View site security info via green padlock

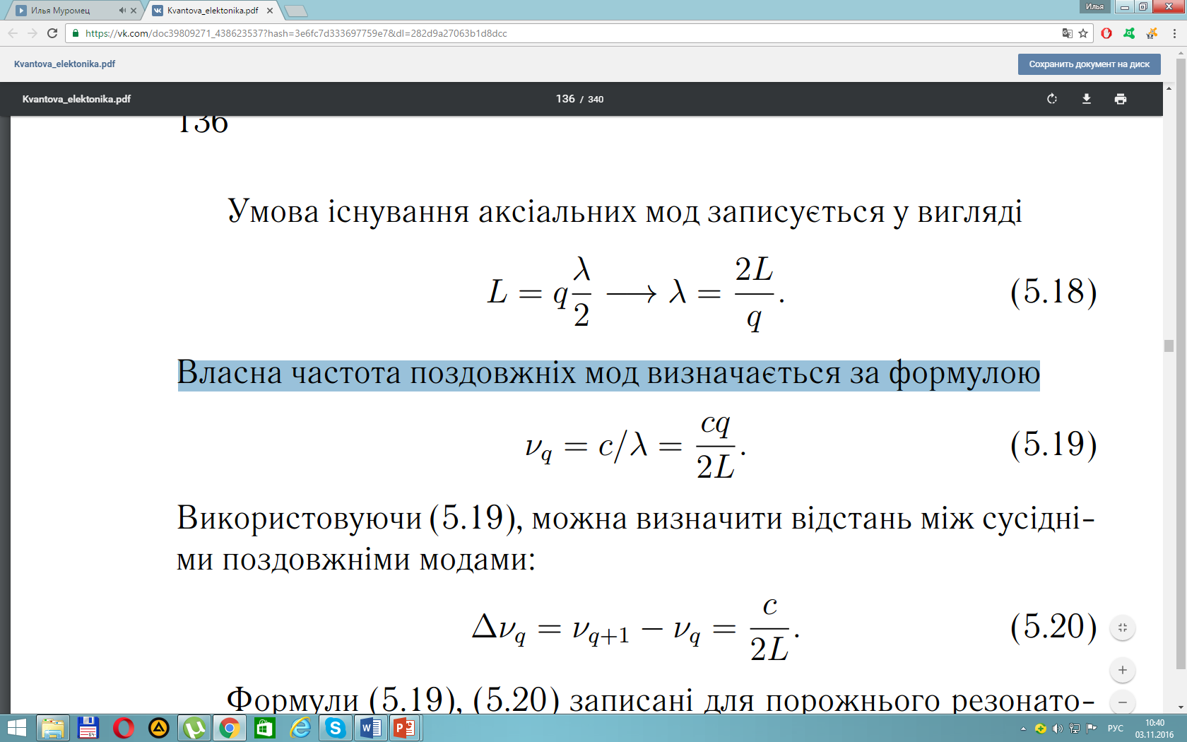76,33
